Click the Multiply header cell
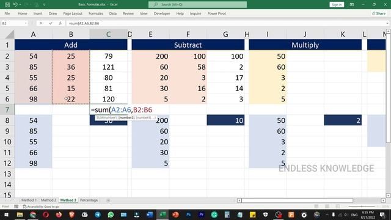Image resolution: width=391 pixels, height=220 pixels. 305,45
